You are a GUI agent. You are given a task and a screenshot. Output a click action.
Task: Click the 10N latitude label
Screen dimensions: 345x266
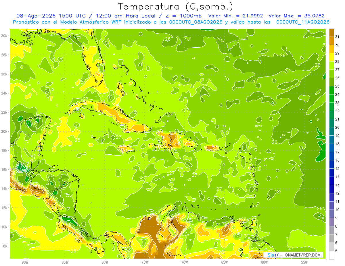5,227
